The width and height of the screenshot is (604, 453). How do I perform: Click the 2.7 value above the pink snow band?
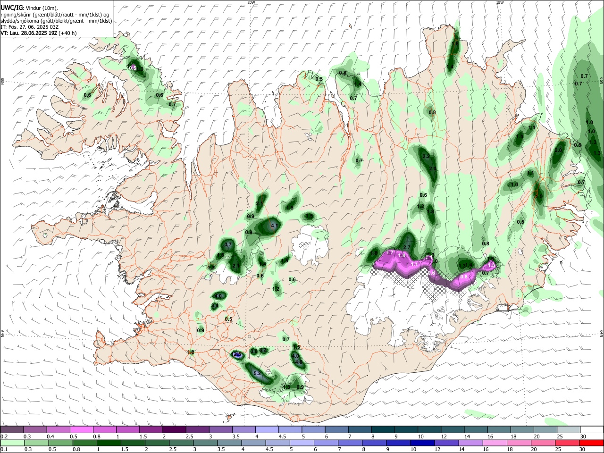pyautogui.click(x=407, y=247)
